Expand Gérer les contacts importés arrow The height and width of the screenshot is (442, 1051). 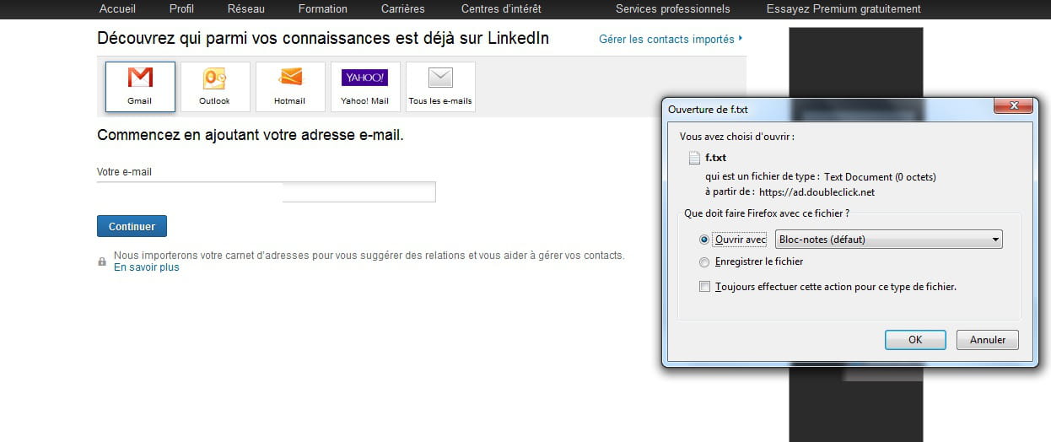pyautogui.click(x=741, y=39)
